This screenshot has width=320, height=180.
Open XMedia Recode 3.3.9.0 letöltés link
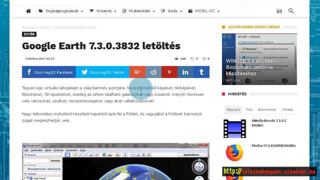tap(269, 123)
